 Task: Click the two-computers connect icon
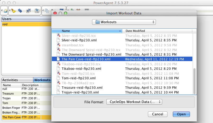tap(29, 11)
